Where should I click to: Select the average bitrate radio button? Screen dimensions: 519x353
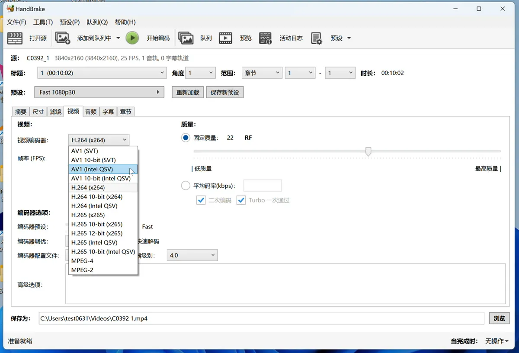[186, 186]
